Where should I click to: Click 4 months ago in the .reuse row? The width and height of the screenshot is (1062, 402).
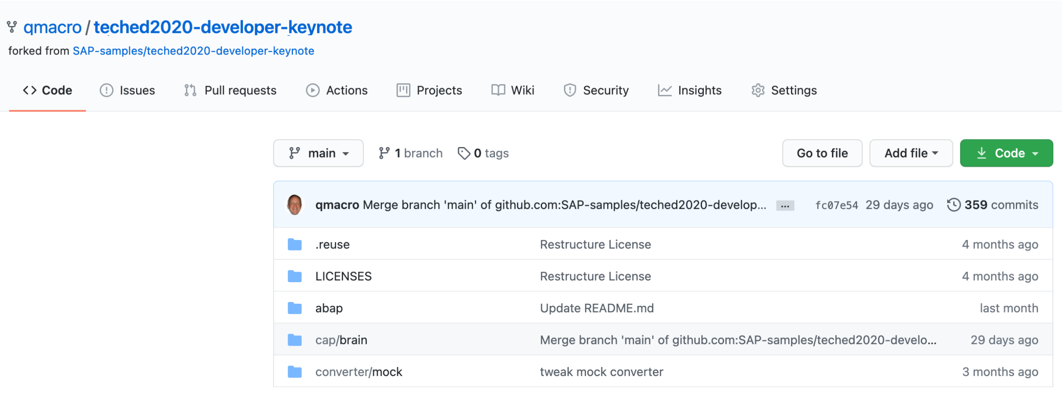(x=1000, y=244)
